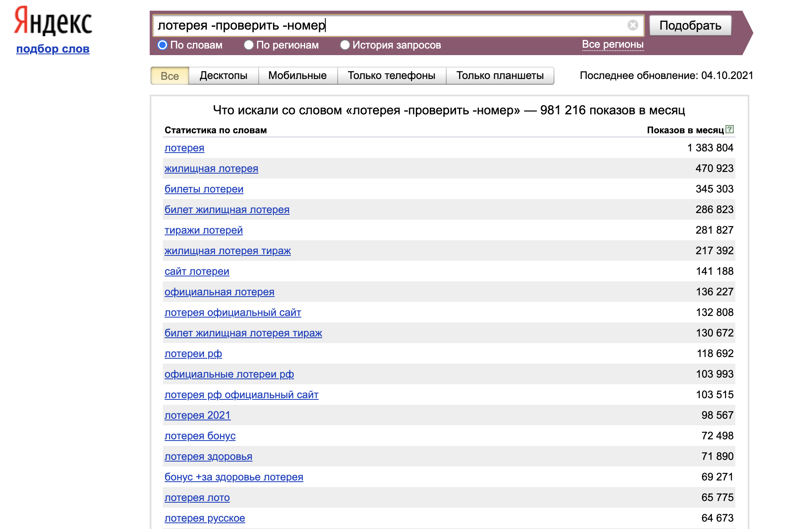Open the сайт лотереи link

[197, 271]
